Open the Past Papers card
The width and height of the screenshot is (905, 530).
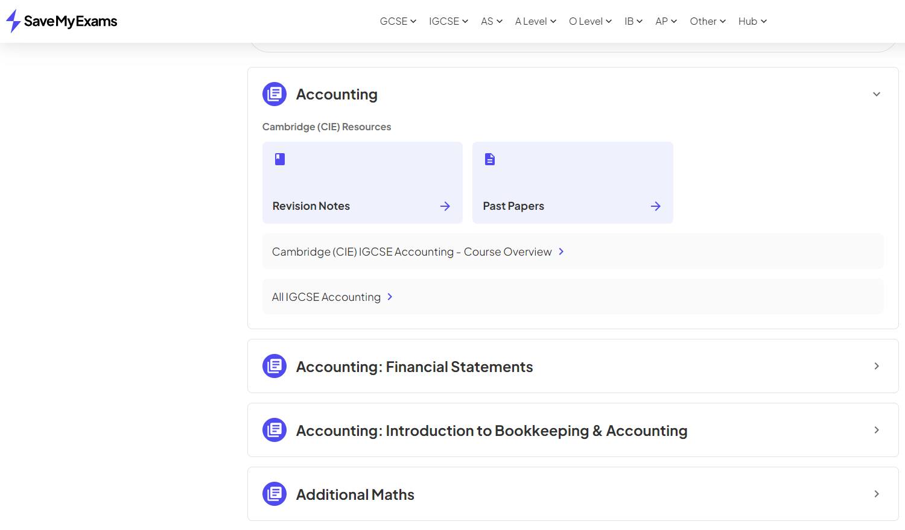point(573,183)
